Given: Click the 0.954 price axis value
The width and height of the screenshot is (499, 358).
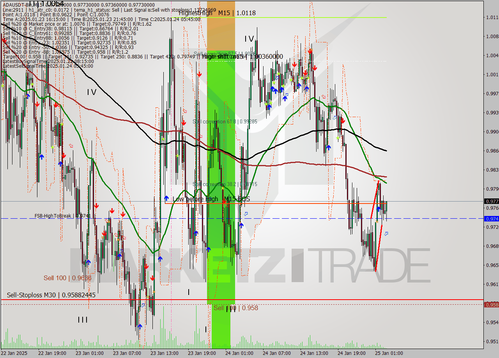Looking at the screenshot, I should click(x=492, y=322).
